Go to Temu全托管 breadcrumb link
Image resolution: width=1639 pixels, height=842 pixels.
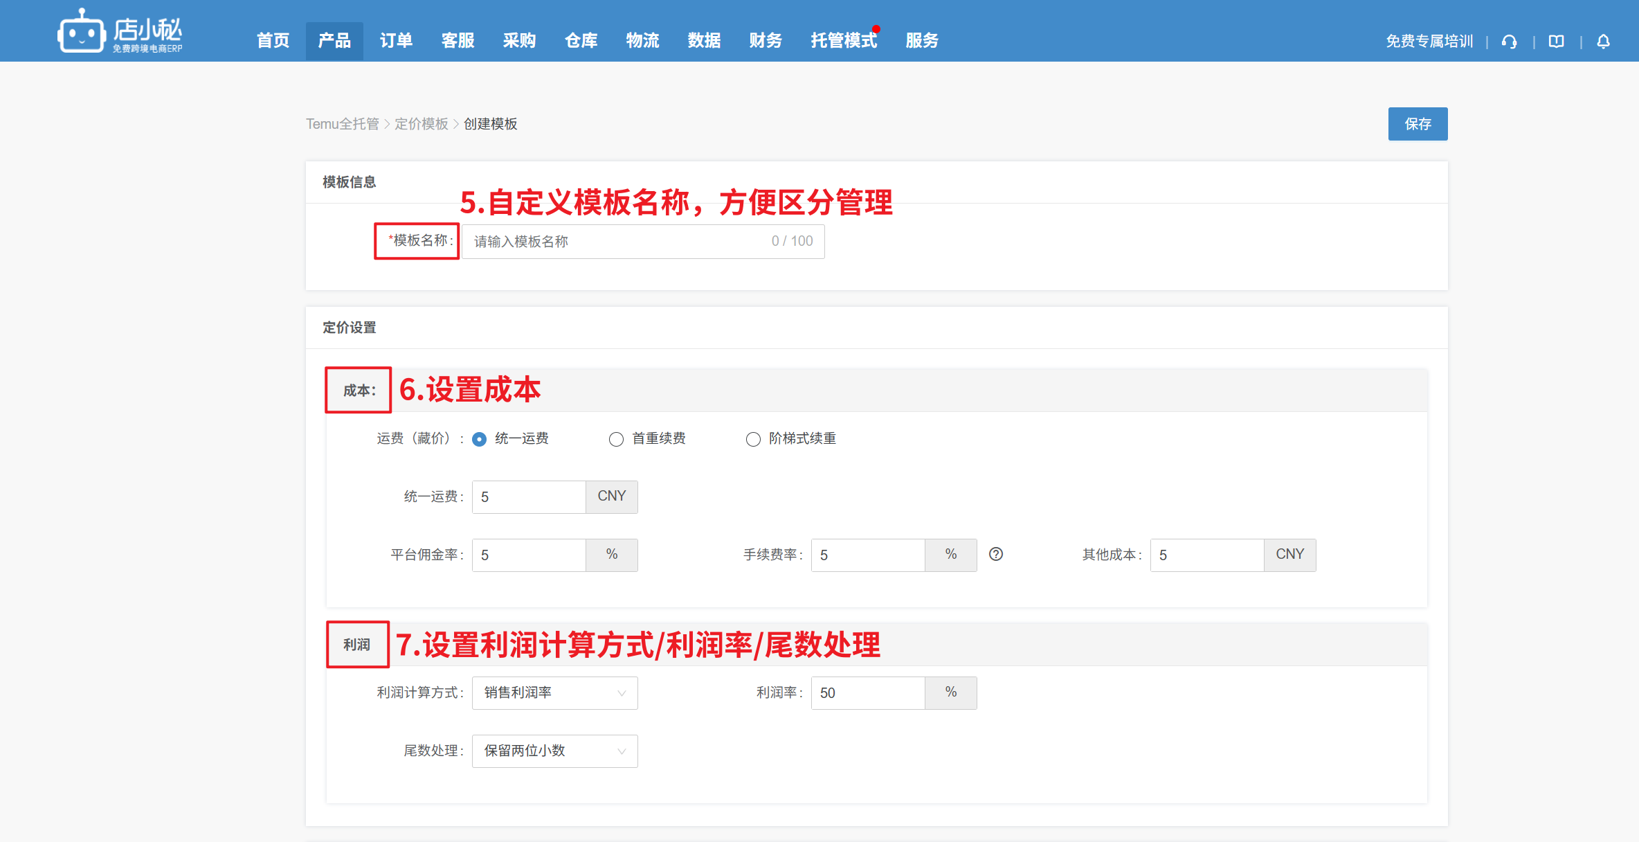pos(343,124)
